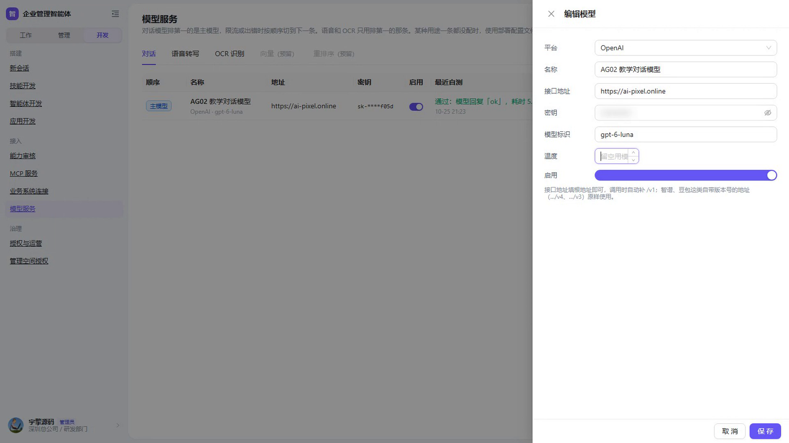This screenshot has height=443, width=789.
Task: Open the 平台 OpenAI dropdown
Action: tap(685, 48)
